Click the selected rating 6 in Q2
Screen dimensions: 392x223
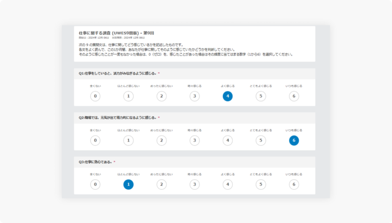pyautogui.click(x=294, y=140)
